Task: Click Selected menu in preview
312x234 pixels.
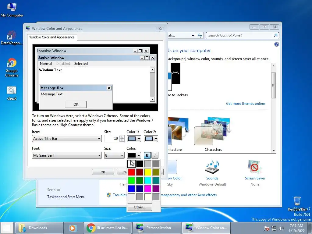Action: (81, 64)
